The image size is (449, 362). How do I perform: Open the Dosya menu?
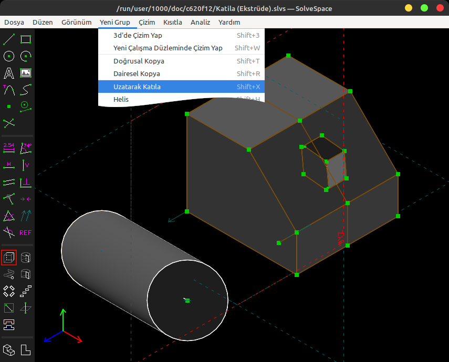point(14,23)
